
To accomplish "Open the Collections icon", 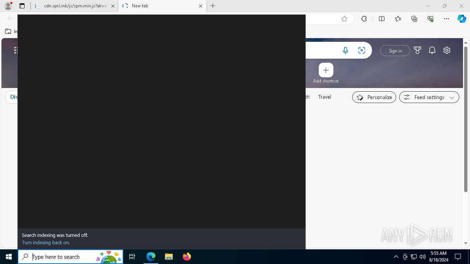I will click(x=414, y=19).
